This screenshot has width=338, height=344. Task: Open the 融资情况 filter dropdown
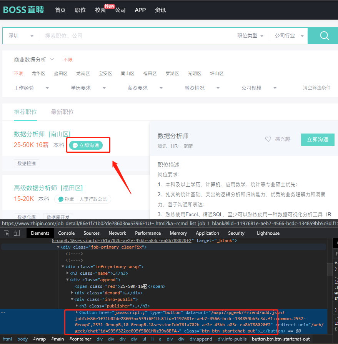pos(202,88)
